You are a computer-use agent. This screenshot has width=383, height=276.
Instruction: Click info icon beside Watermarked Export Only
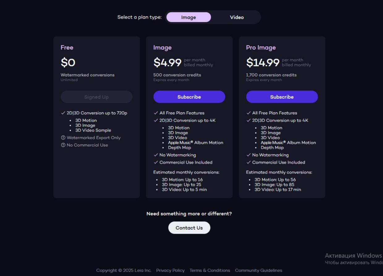pos(63,138)
